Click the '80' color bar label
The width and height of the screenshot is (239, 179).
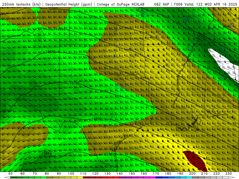47,174
